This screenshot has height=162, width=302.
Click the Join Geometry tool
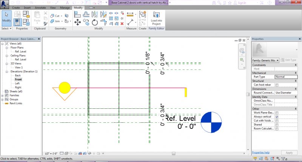pyautogui.click(x=55, y=21)
